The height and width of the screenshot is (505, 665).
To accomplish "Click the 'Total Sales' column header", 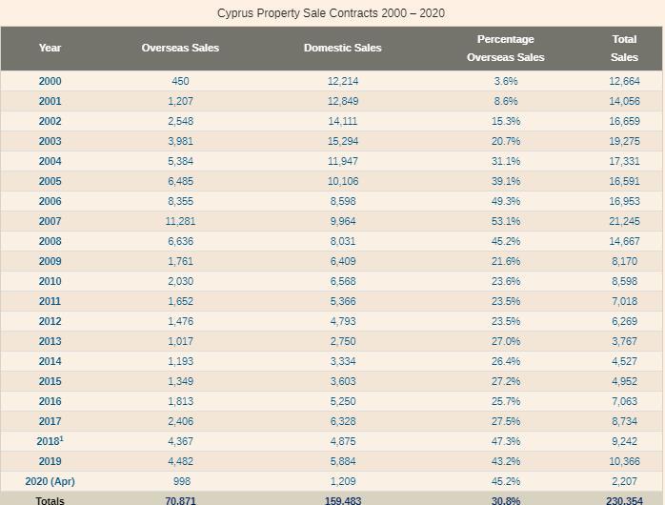I will pyautogui.click(x=624, y=48).
